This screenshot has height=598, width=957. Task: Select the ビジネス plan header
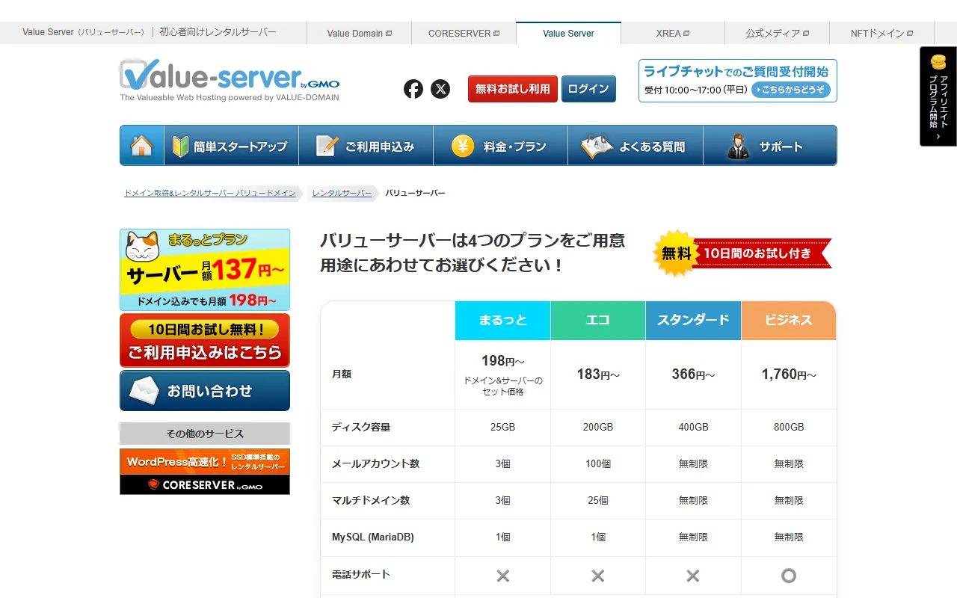click(789, 320)
